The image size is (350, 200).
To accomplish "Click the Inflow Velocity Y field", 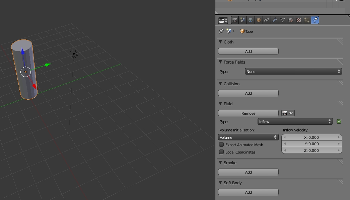I will pos(311,144).
